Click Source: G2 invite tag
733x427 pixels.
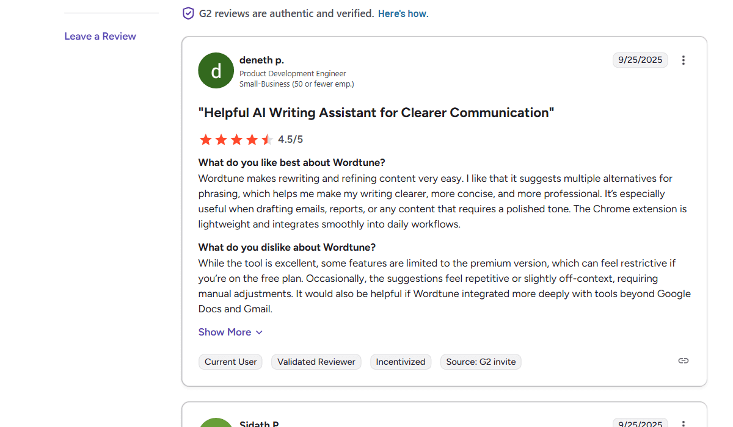point(480,362)
